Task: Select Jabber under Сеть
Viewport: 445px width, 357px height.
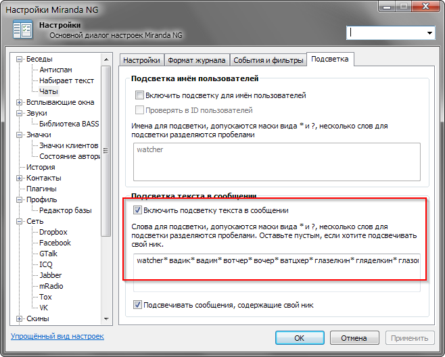Action: (x=51, y=275)
